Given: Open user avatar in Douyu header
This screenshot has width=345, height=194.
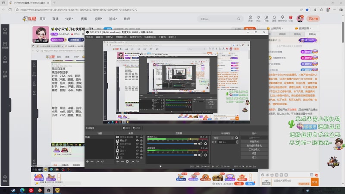Looking at the screenshot, I should click(x=300, y=19).
